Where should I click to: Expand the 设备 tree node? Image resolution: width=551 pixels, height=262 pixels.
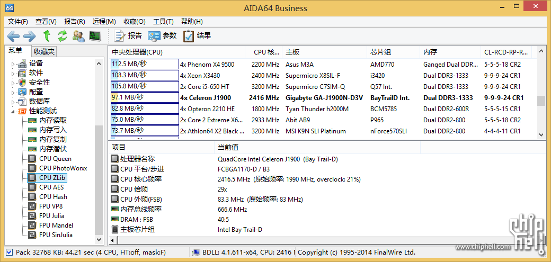pyautogui.click(x=13, y=64)
